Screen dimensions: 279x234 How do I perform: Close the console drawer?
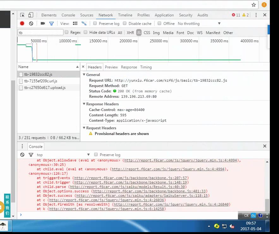[x=264, y=146]
